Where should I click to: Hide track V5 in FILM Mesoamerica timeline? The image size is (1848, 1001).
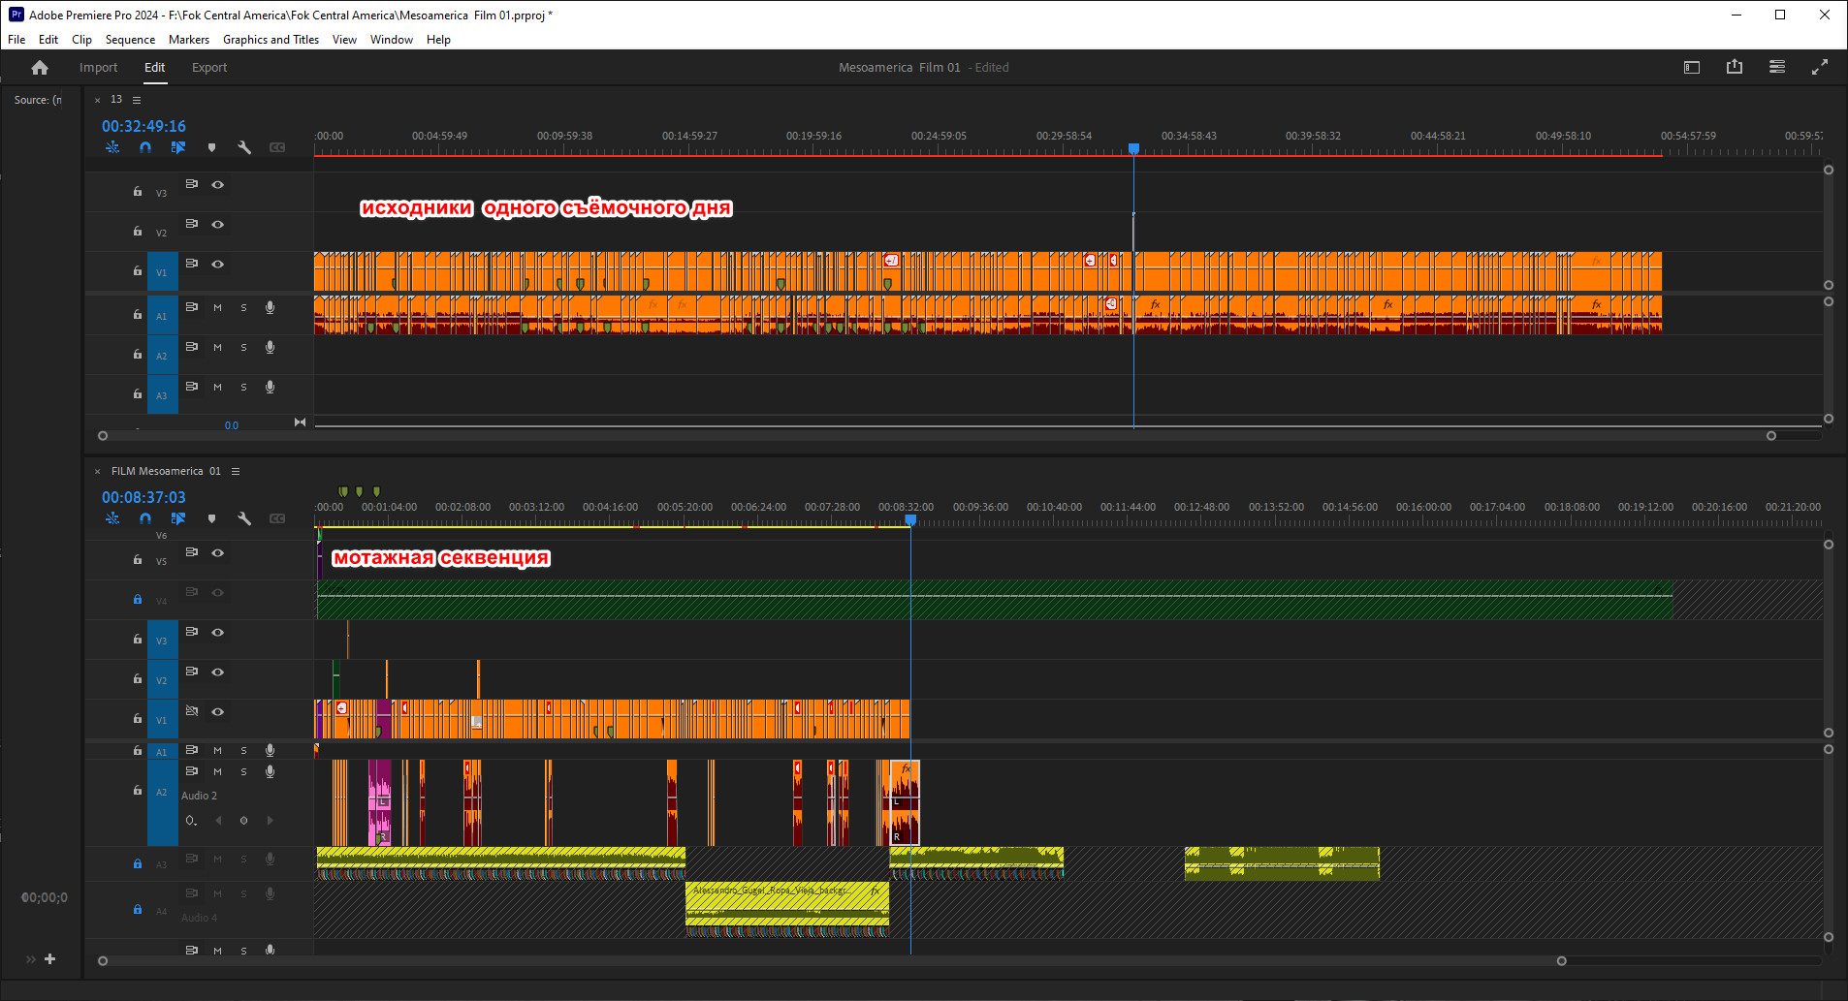218,552
